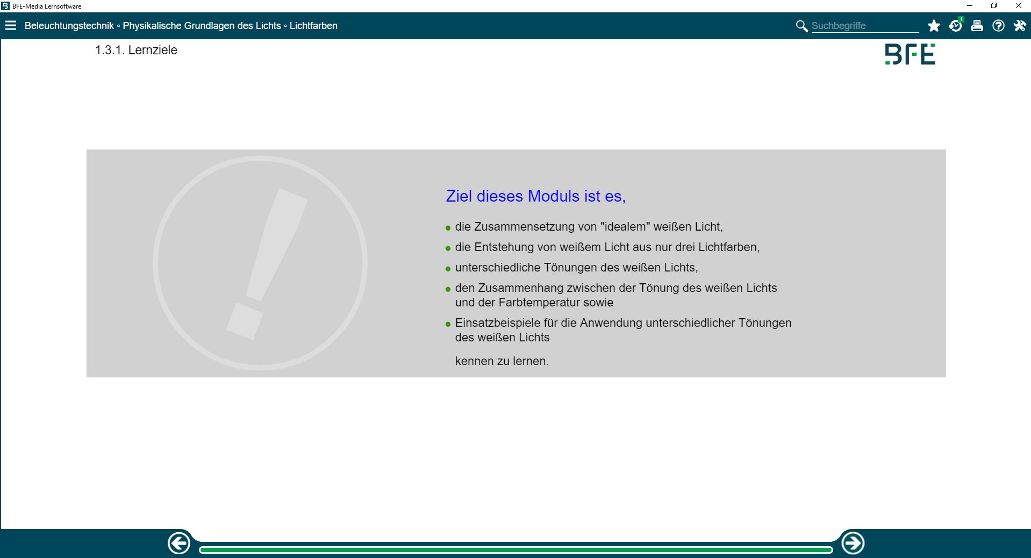The width and height of the screenshot is (1031, 558).
Task: Open the history clock icon
Action: click(x=955, y=26)
